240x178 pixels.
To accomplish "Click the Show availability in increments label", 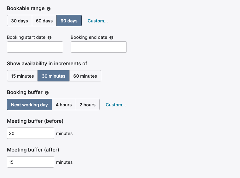I will pos(47,63).
